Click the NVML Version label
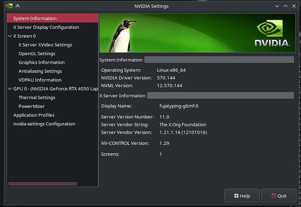 (117, 86)
